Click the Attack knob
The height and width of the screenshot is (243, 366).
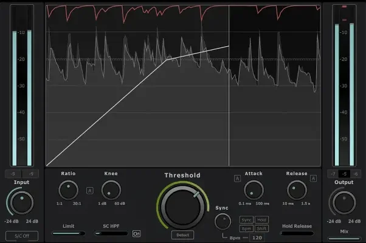(254, 190)
